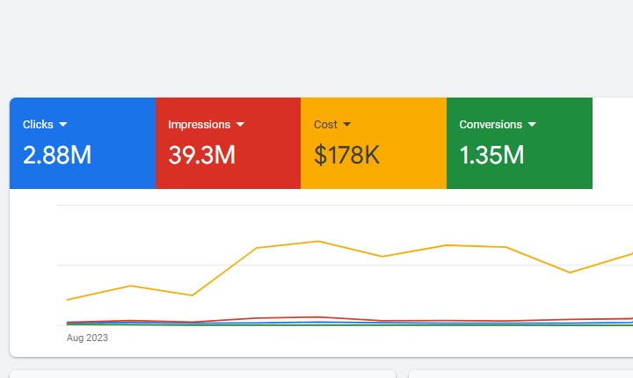Image resolution: width=633 pixels, height=378 pixels.
Task: Click the Aug 2023 axis label
Action: (x=87, y=338)
